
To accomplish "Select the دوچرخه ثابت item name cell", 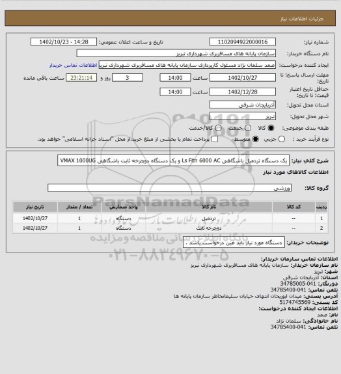I will (x=209, y=229).
